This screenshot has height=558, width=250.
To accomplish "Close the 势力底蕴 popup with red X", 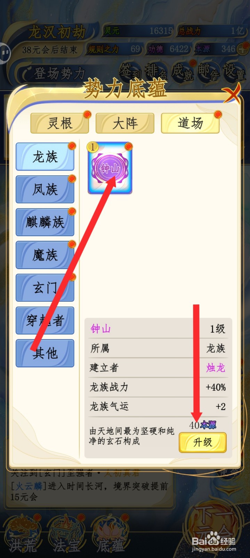I will 233,92.
